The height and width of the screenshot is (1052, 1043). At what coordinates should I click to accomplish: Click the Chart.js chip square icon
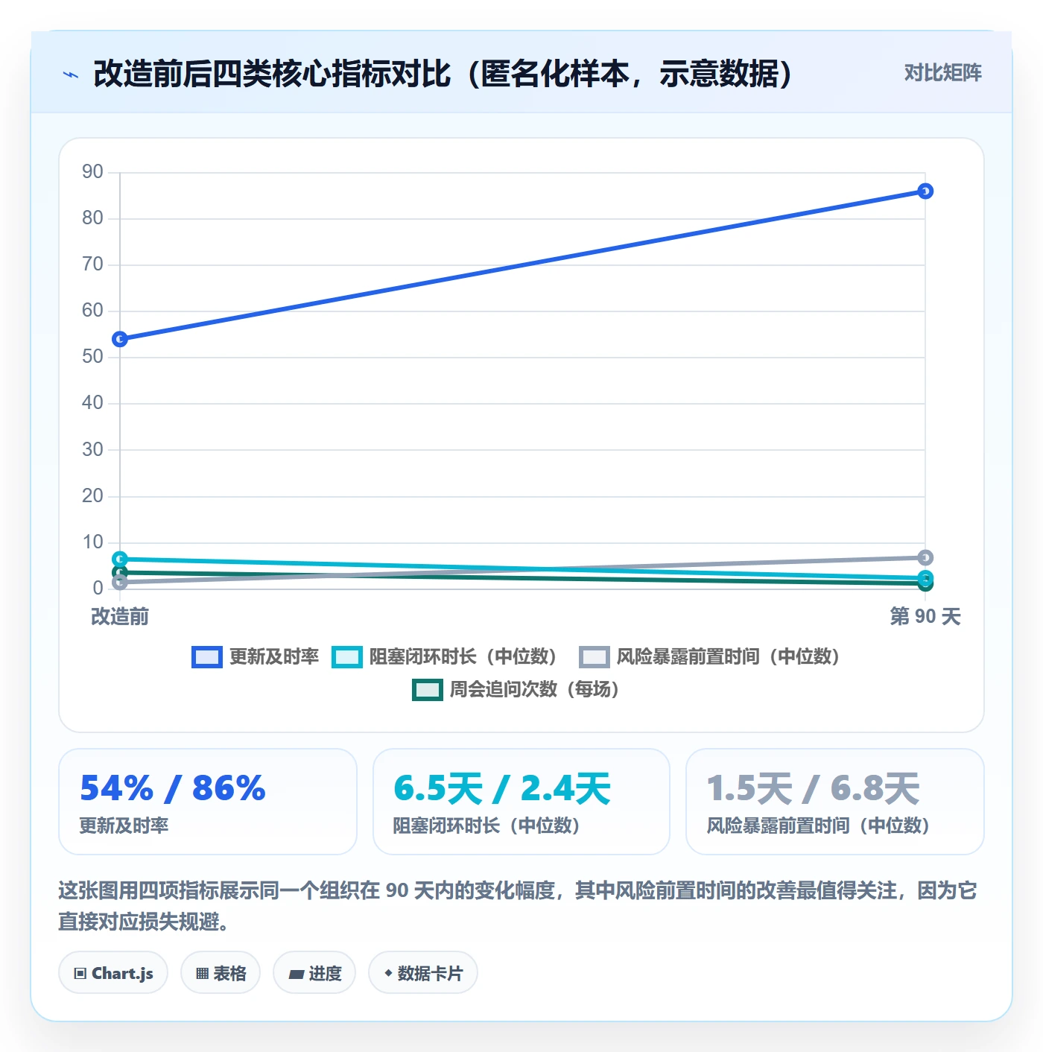[80, 974]
